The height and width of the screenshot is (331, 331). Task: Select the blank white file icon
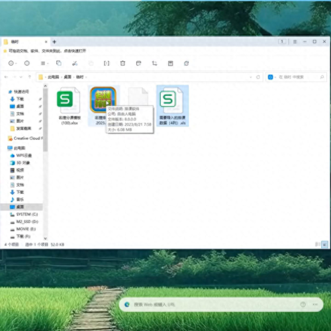click(138, 97)
